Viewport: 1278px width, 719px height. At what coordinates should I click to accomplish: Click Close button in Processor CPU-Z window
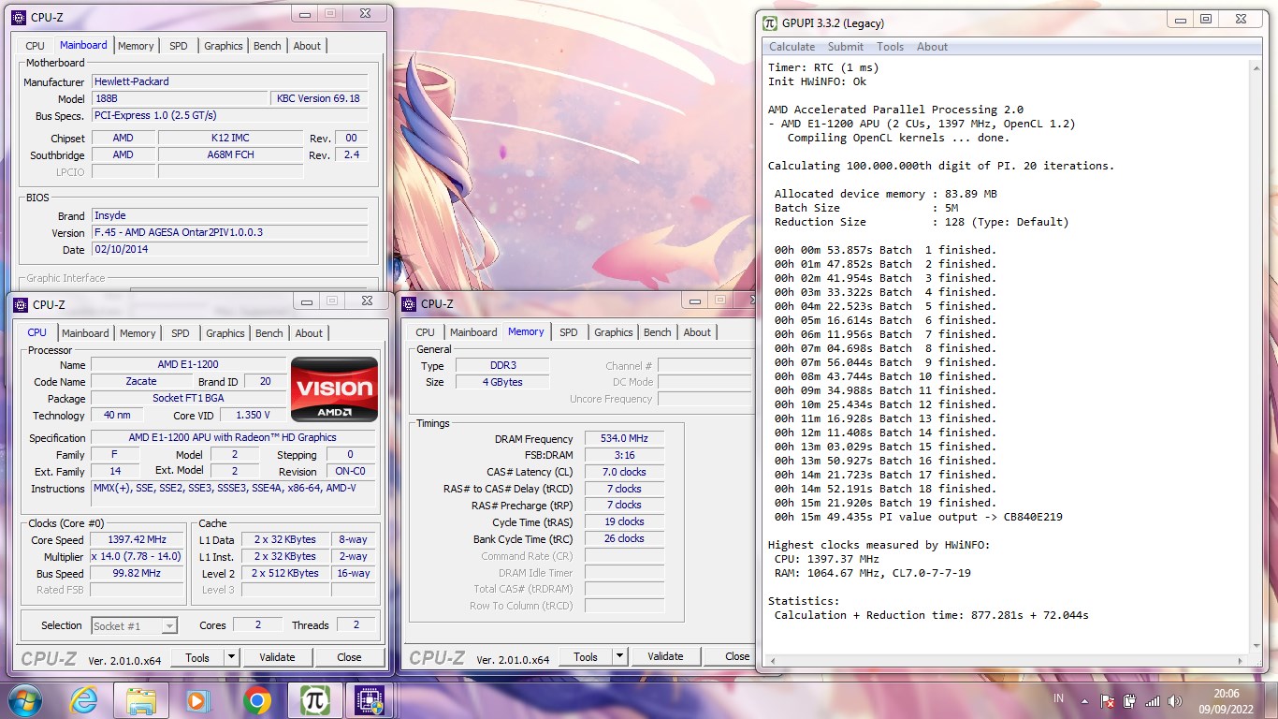click(349, 657)
